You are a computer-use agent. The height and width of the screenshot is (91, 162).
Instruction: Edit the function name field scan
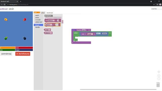coord(84,30)
